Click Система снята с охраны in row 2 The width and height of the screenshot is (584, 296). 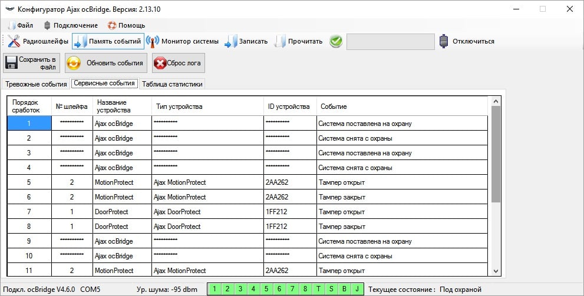[x=402, y=138]
